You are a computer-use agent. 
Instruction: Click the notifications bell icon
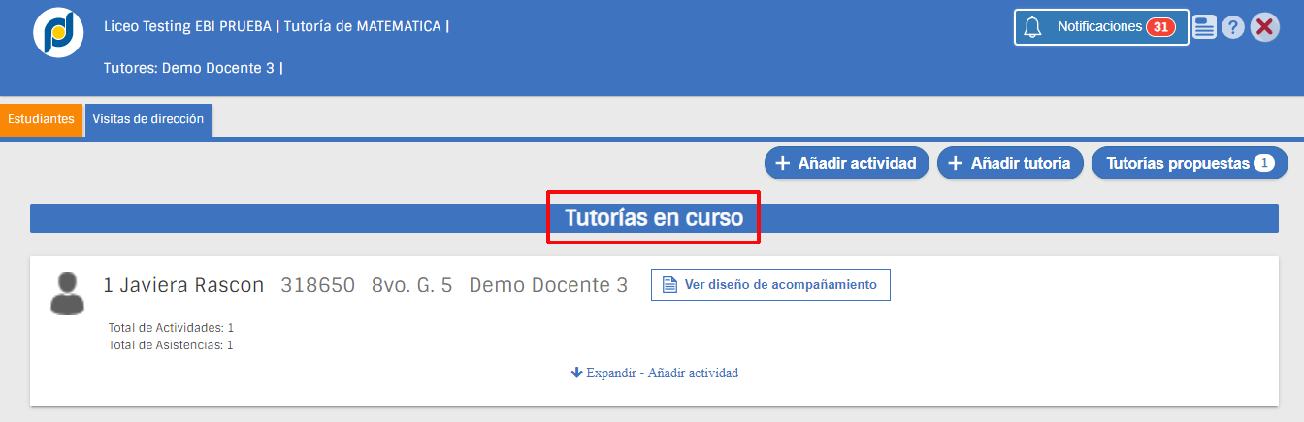1033,28
